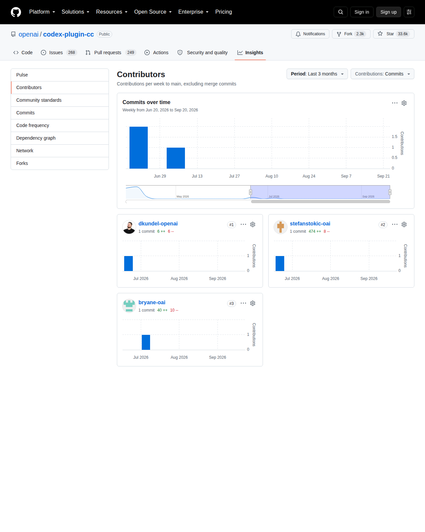Expand the Enterprise menu

pos(194,12)
